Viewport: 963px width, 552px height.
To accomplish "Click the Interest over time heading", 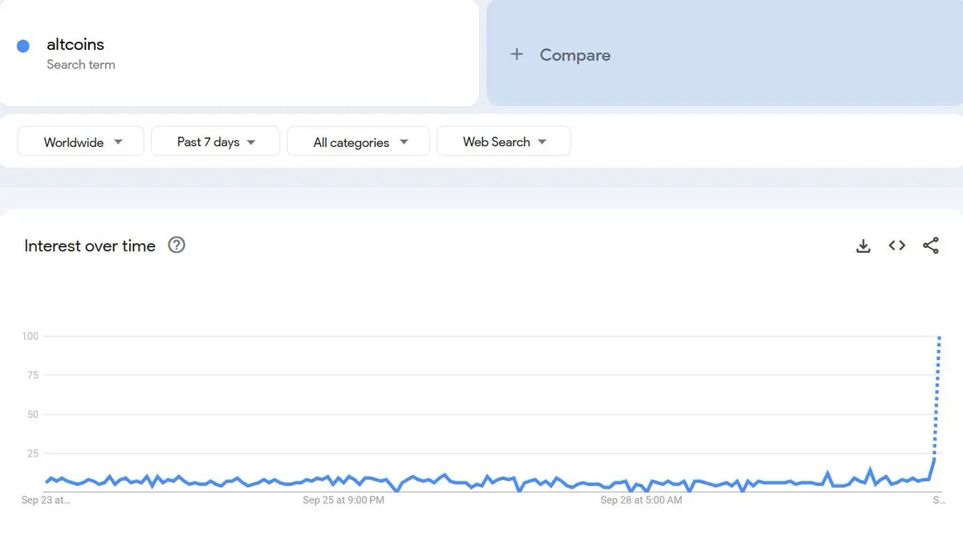I will coord(90,246).
